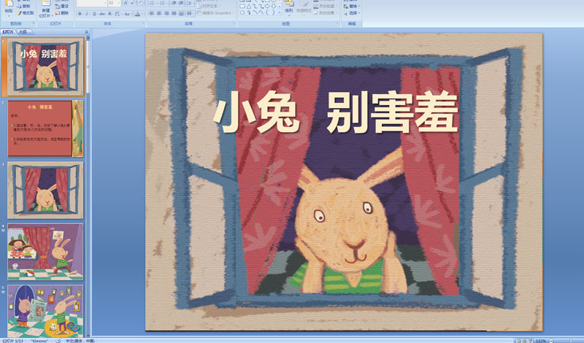Image resolution: width=584 pixels, height=343 pixels.
Task: Click the New Slide (新建幻灯片) icon
Action: click(x=46, y=3)
